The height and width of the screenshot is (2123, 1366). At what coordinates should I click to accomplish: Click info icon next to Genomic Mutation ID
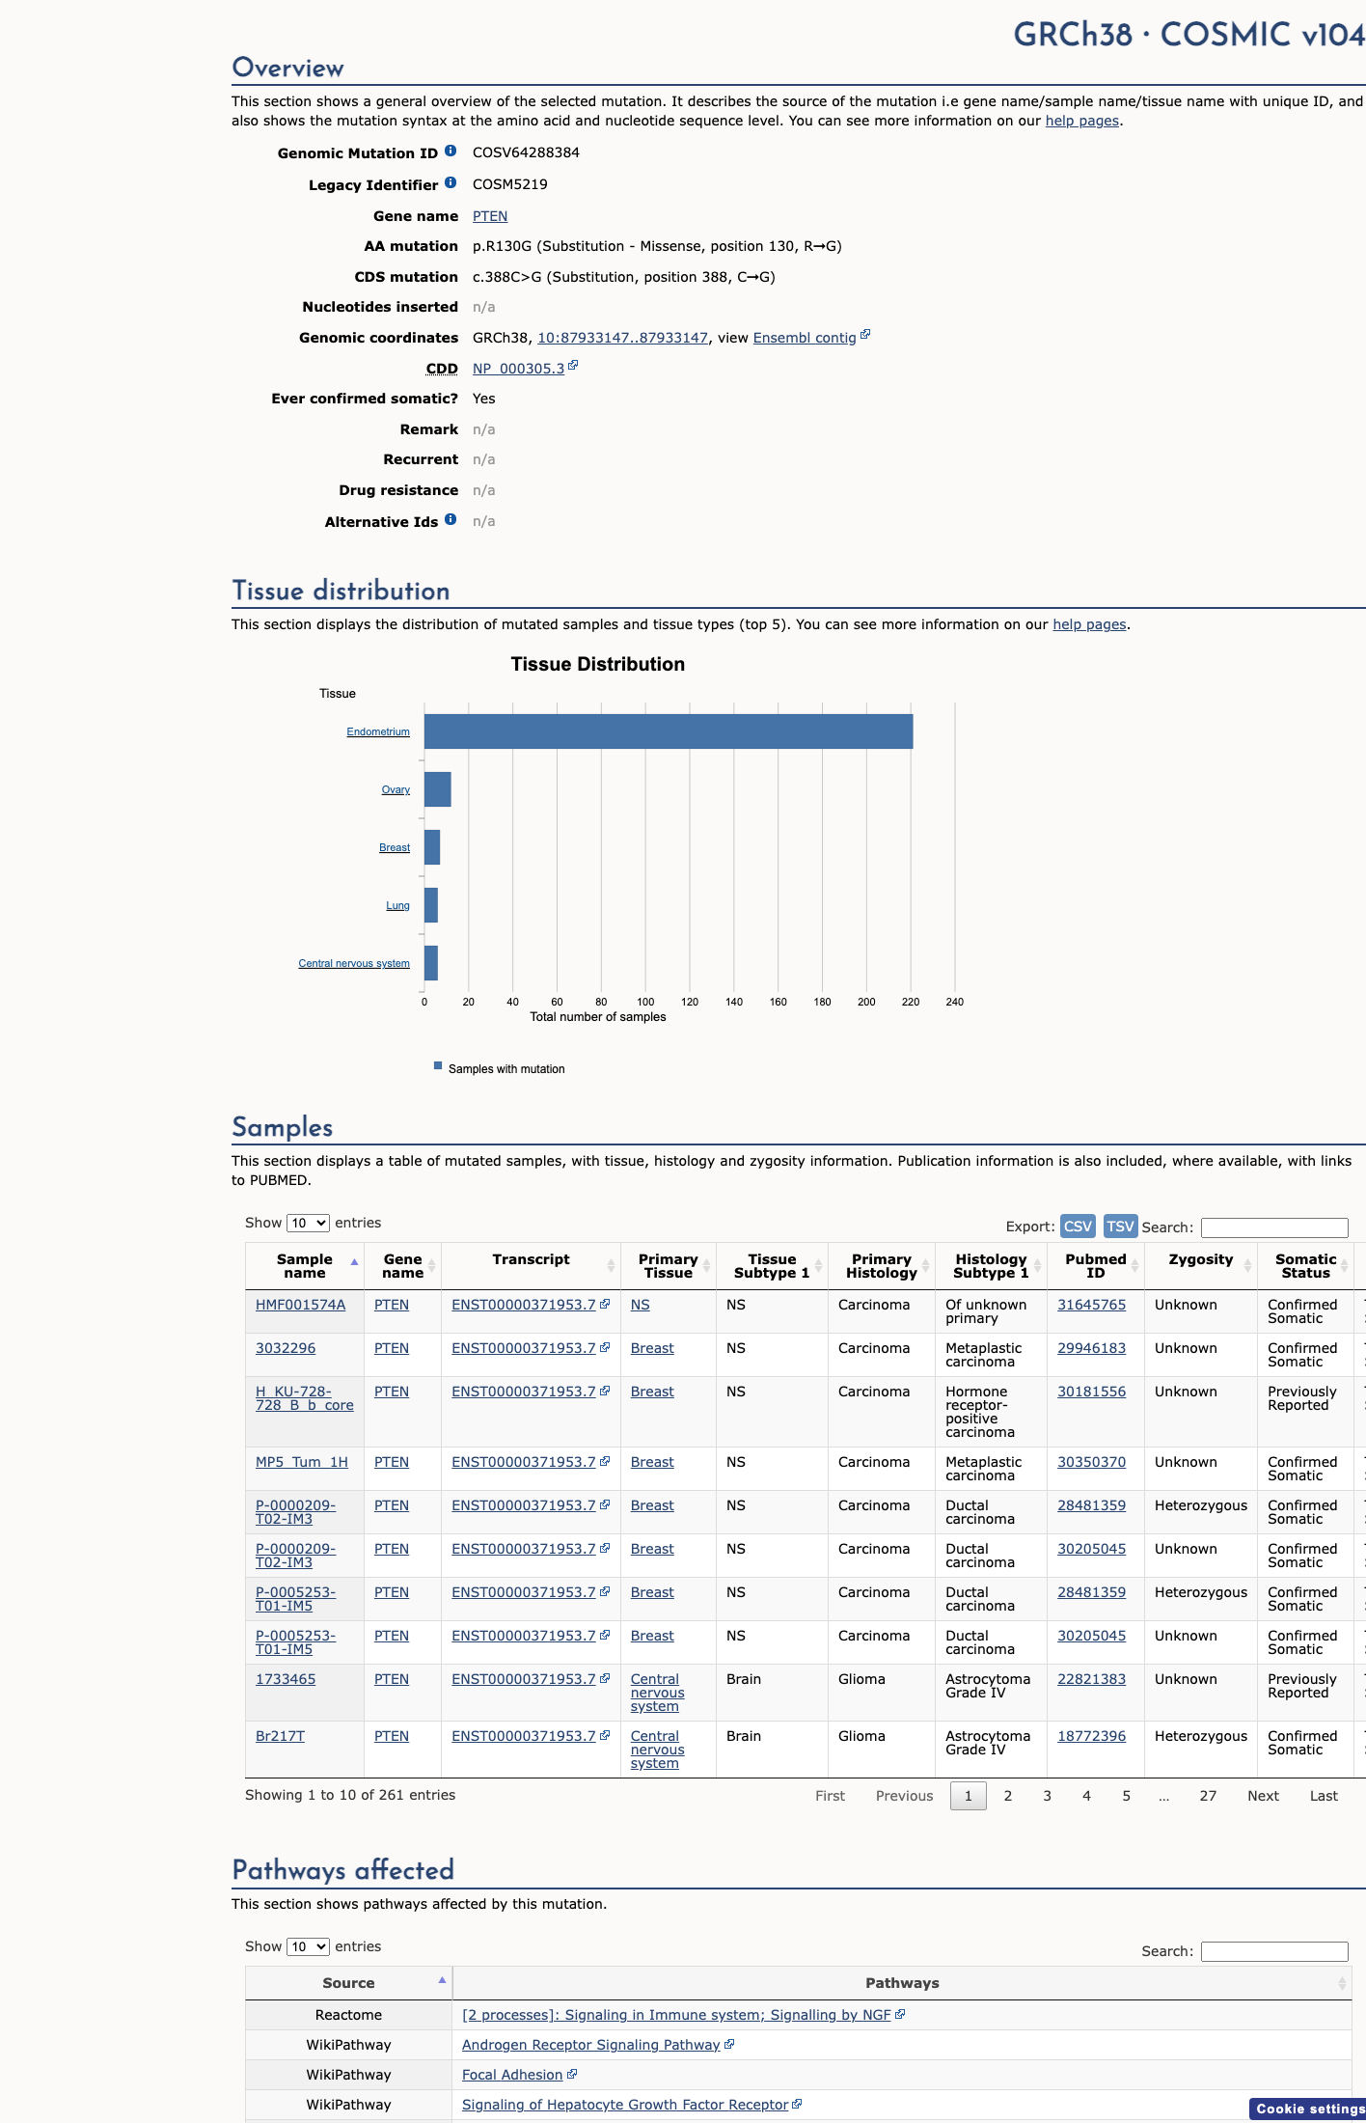451,152
